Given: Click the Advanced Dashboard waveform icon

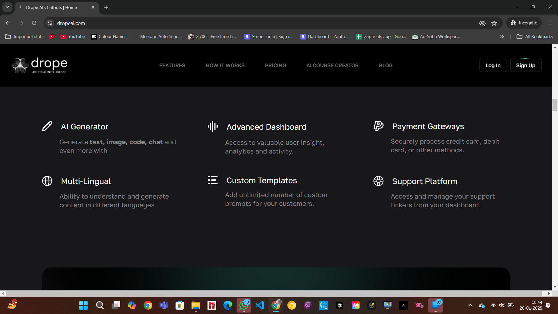Looking at the screenshot, I should pos(213,126).
